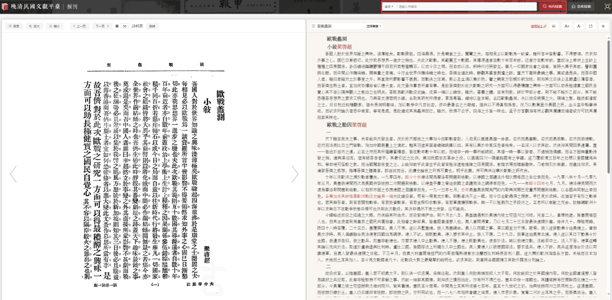Go to next page with 下一页

(x=101, y=26)
